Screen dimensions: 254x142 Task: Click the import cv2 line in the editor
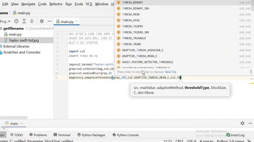[x=77, y=51]
